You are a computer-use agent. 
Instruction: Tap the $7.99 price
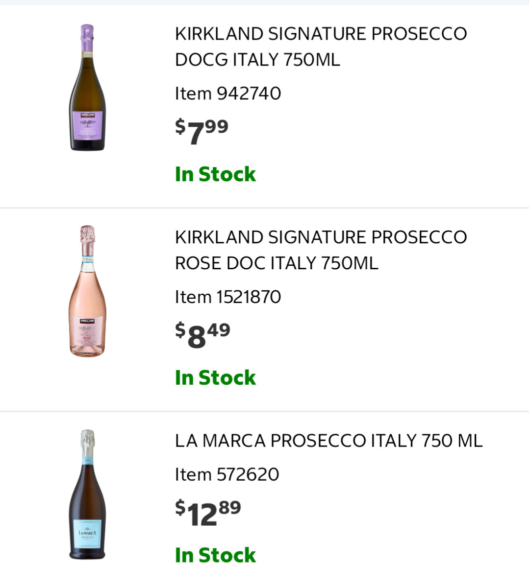(202, 132)
